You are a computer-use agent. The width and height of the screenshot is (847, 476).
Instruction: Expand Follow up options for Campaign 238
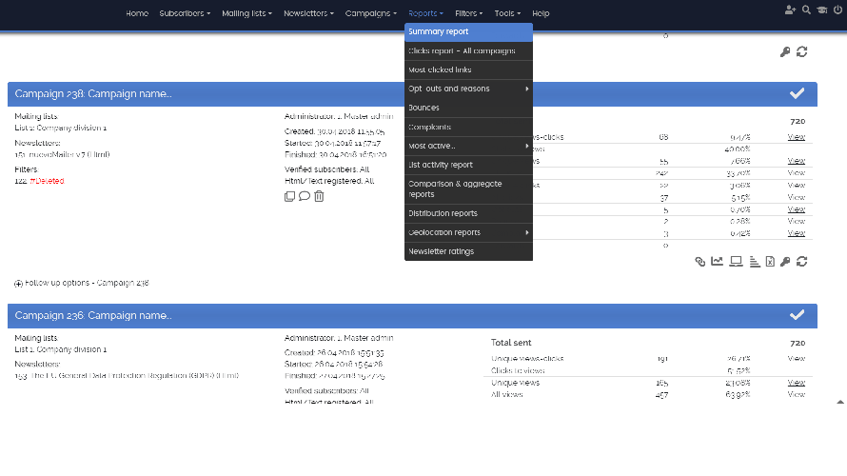19,283
